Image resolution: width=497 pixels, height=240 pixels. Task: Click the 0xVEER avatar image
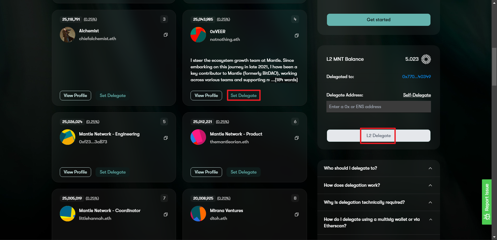(x=198, y=35)
